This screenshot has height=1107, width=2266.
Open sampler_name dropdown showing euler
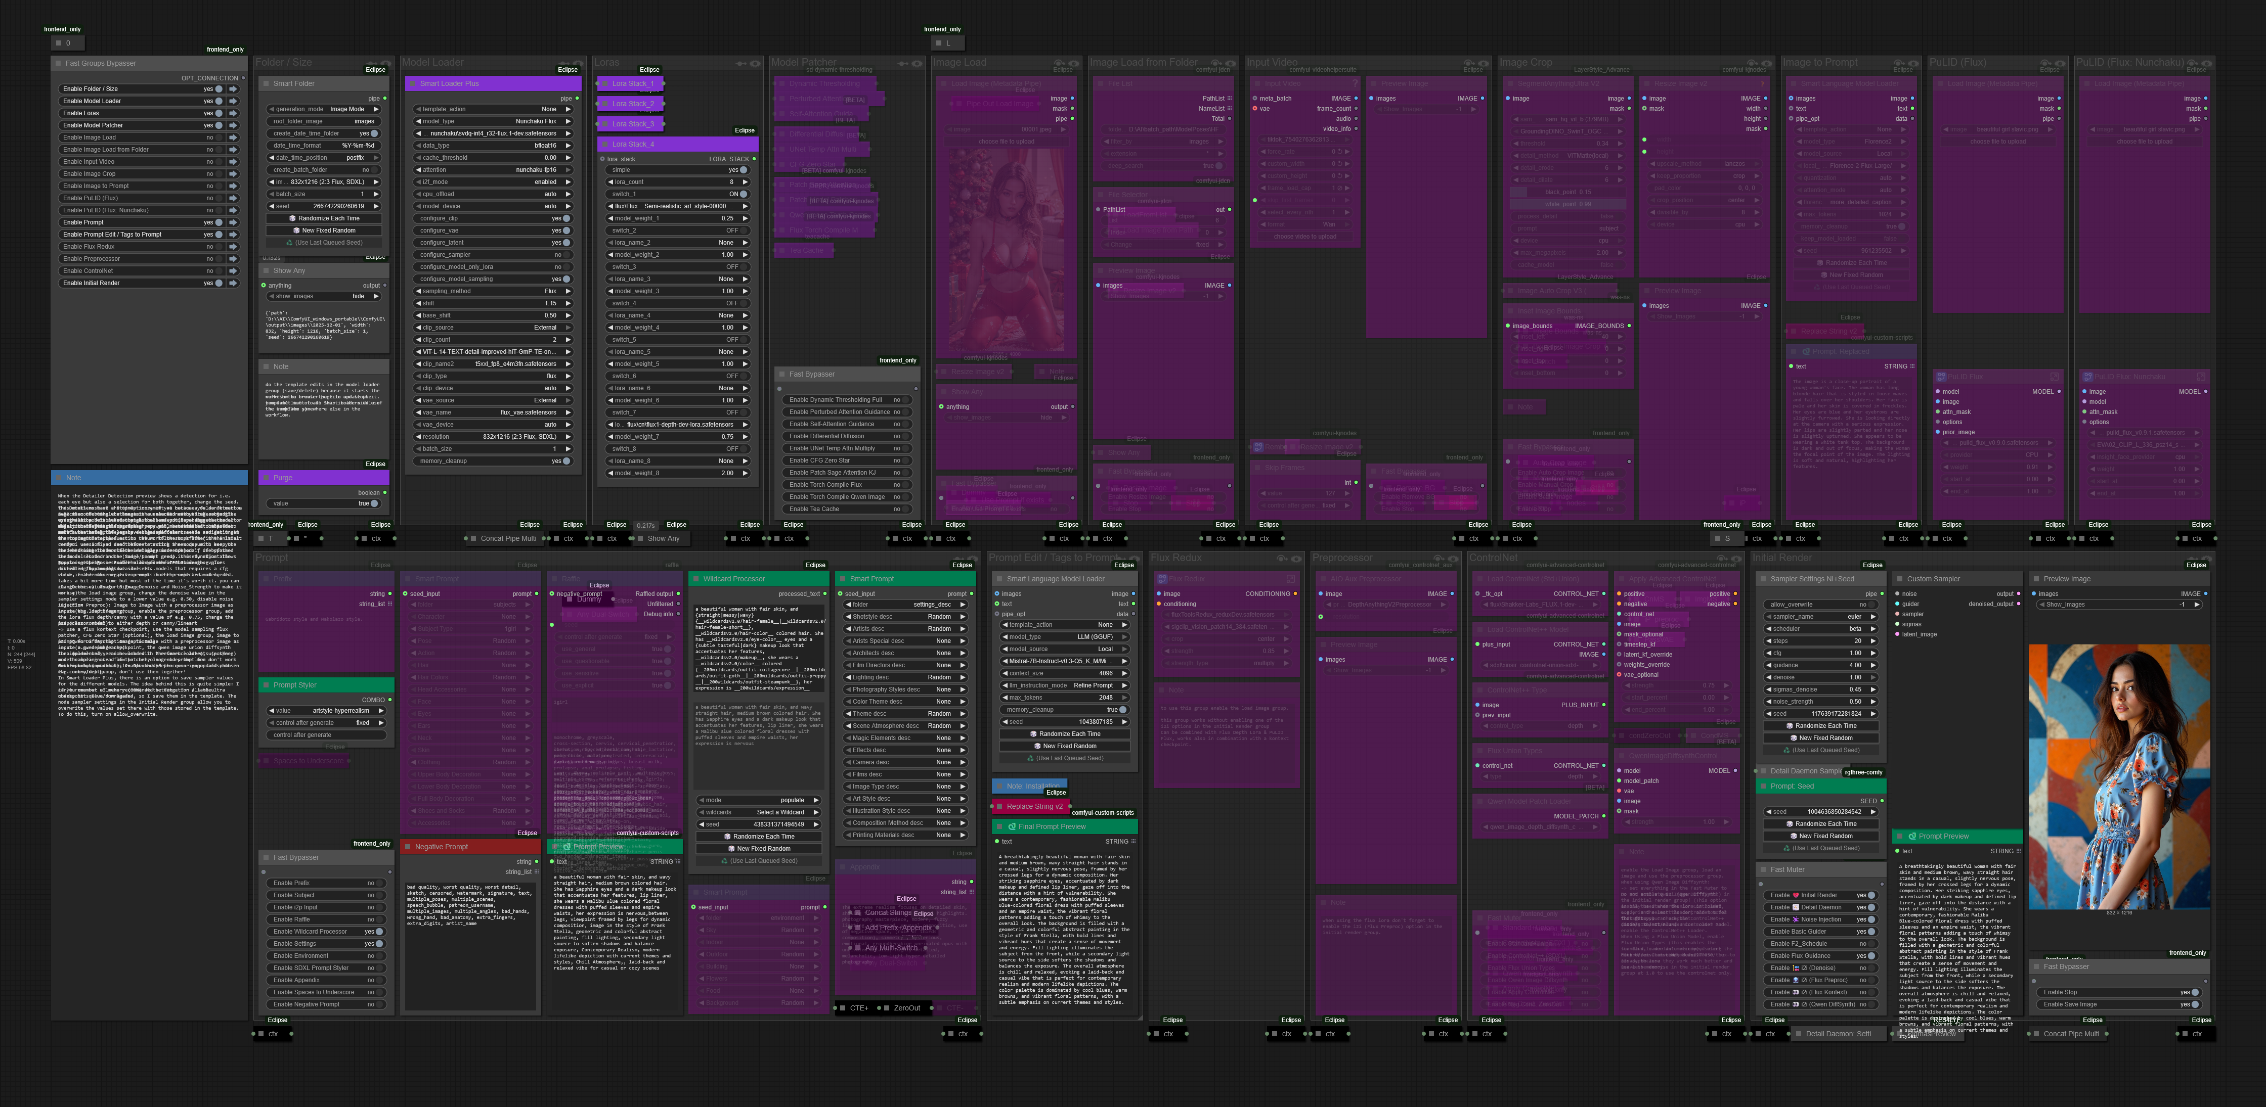pyautogui.click(x=1820, y=617)
